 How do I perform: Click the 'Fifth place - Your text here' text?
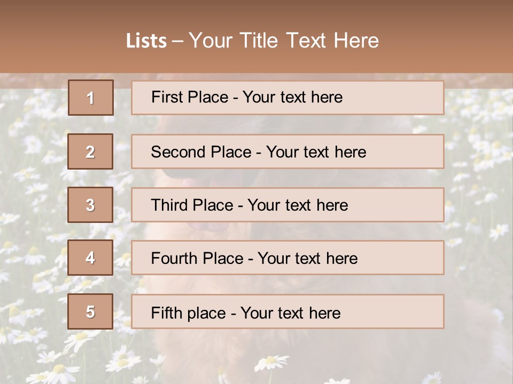(245, 313)
